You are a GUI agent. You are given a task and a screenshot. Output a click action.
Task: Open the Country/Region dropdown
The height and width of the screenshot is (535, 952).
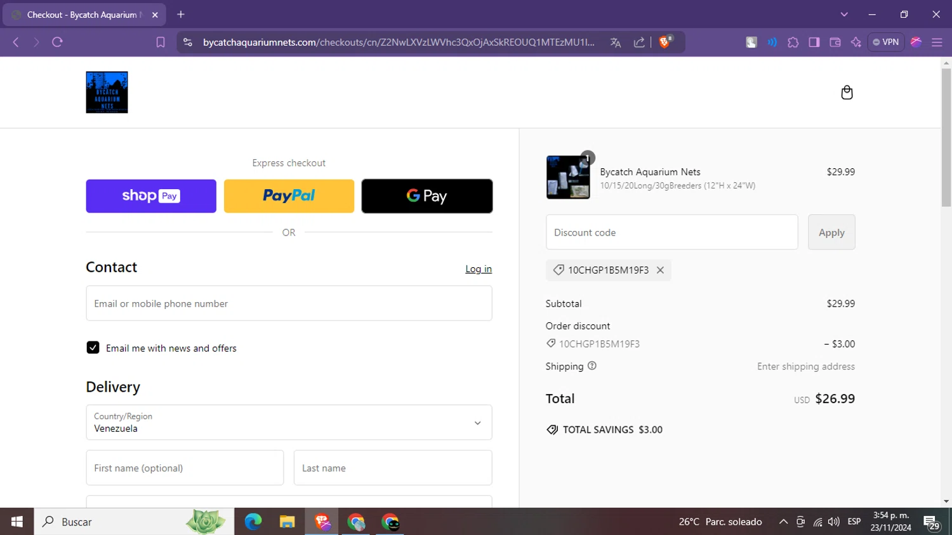(x=289, y=423)
